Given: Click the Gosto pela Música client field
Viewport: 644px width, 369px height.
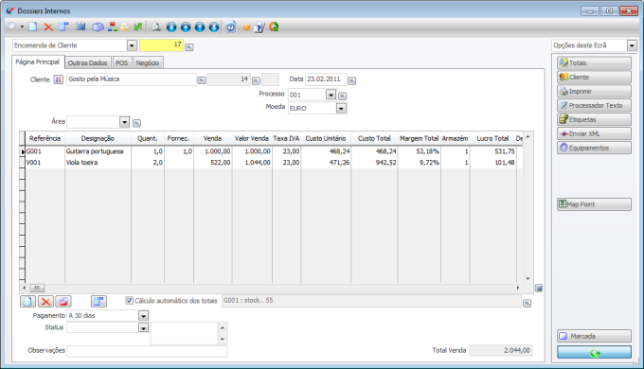Looking at the screenshot, I should coord(131,79).
